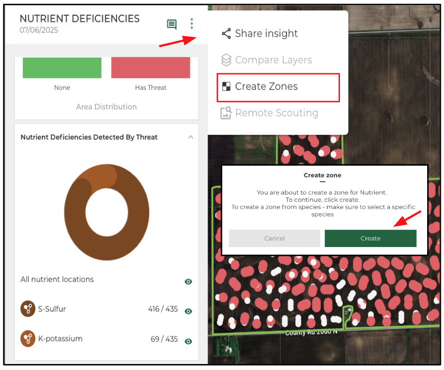Click the 'Area Distribution' caption
The image size is (444, 370).
106,107
